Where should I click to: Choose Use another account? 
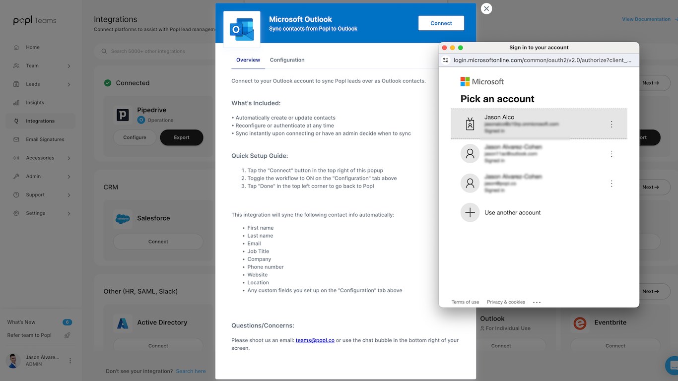[x=539, y=212]
